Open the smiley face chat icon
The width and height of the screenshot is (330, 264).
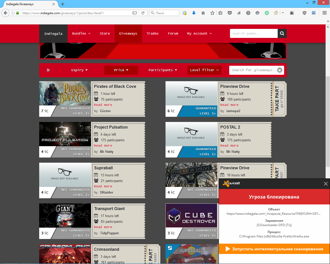coord(257,13)
